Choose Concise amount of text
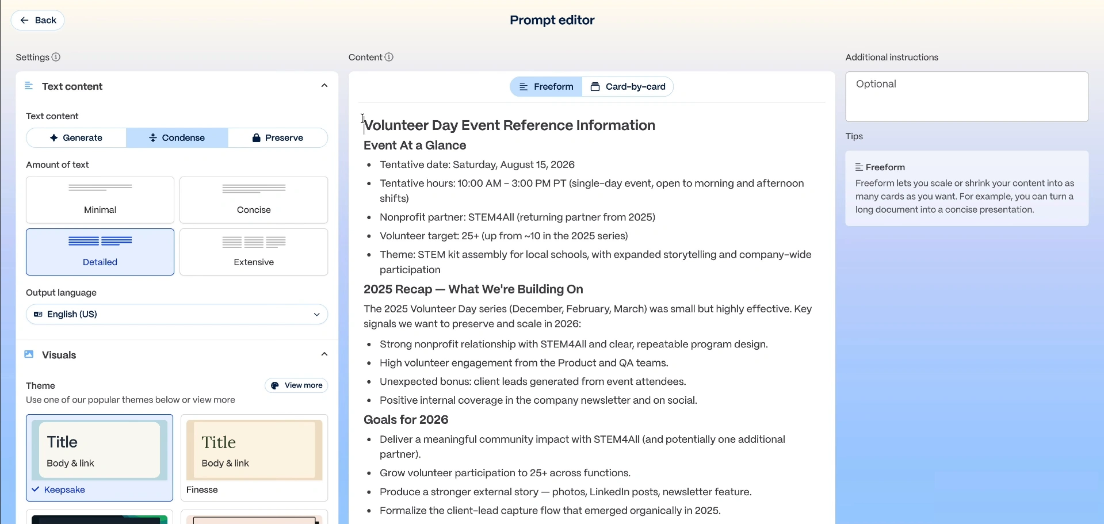 [254, 200]
